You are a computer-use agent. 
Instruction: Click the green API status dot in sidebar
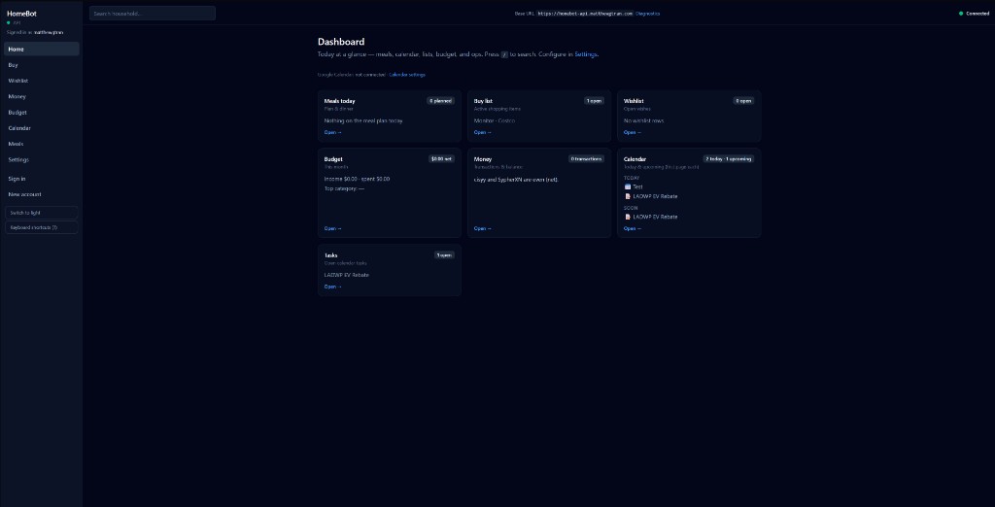click(9, 23)
